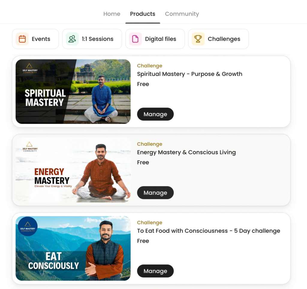This screenshot has width=307, height=289.
Task: Click the green people 1:1 Sessions icon
Action: tap(72, 39)
